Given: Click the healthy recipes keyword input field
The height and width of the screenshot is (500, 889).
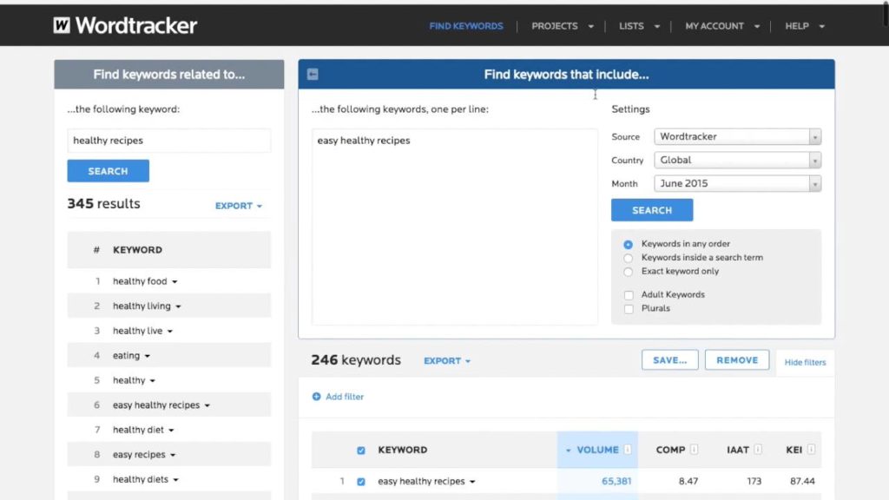Looking at the screenshot, I should coord(169,141).
